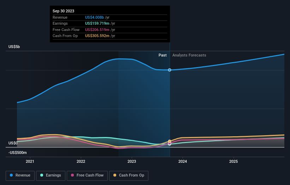Click the 2025 x-axis label
Image resolution: width=290 pixels, height=185 pixels.
[x=233, y=162]
